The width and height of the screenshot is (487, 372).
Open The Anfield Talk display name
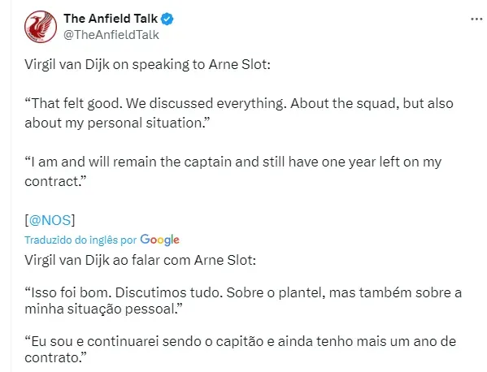click(x=111, y=19)
